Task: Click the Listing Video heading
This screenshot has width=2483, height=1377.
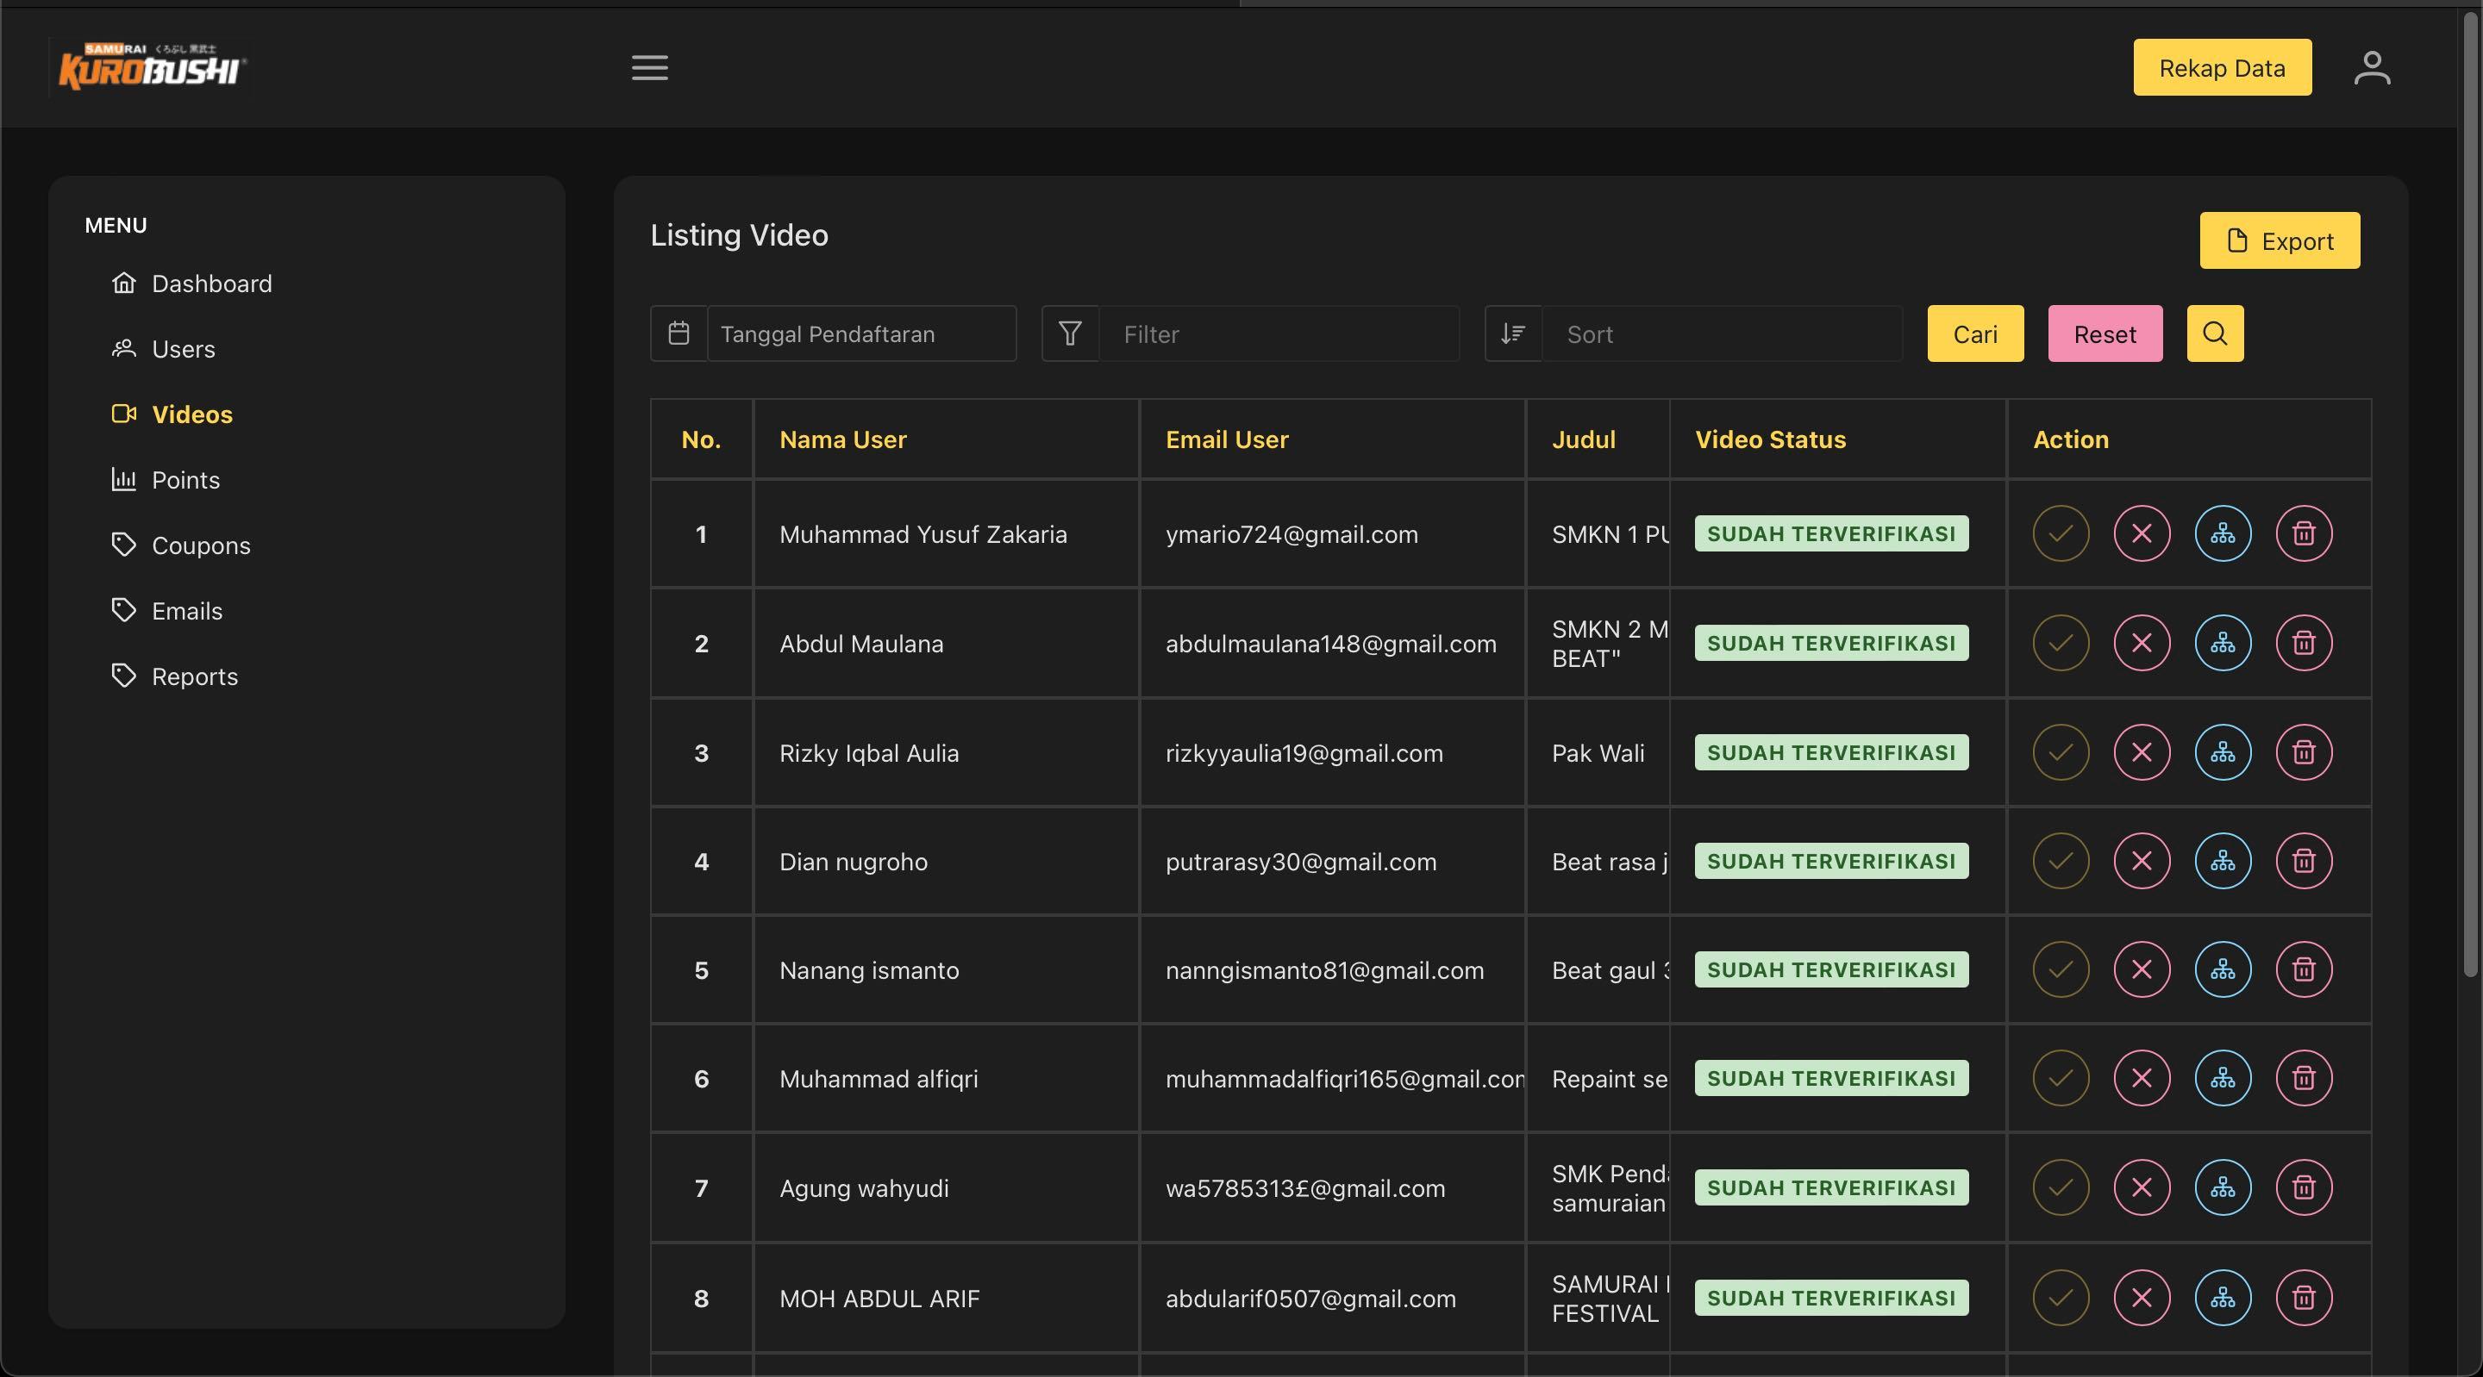Action: coord(738,235)
